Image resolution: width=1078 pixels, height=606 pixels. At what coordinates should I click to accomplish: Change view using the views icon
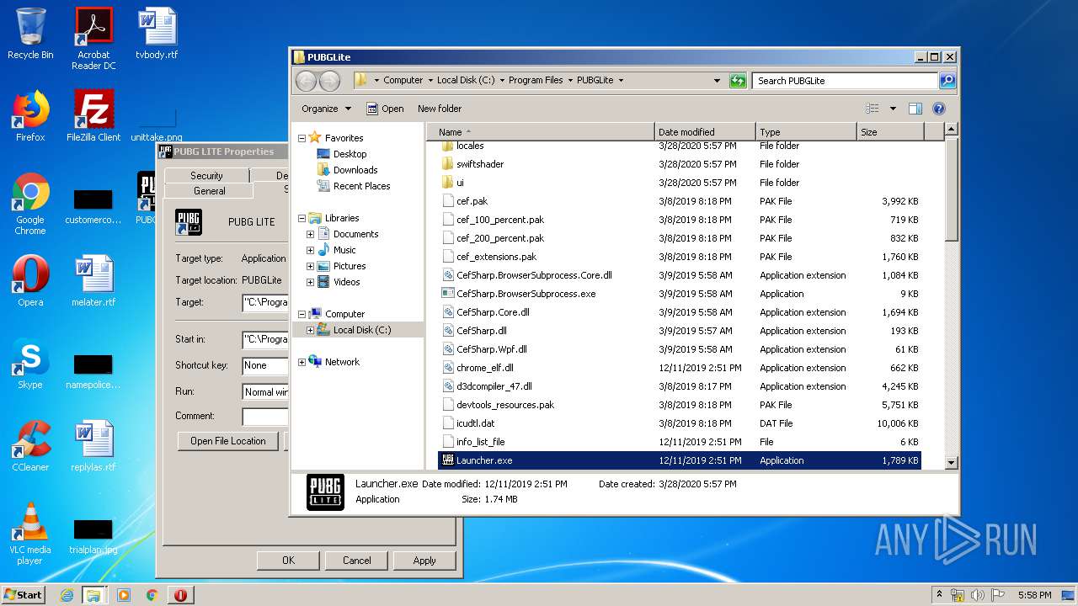(873, 109)
